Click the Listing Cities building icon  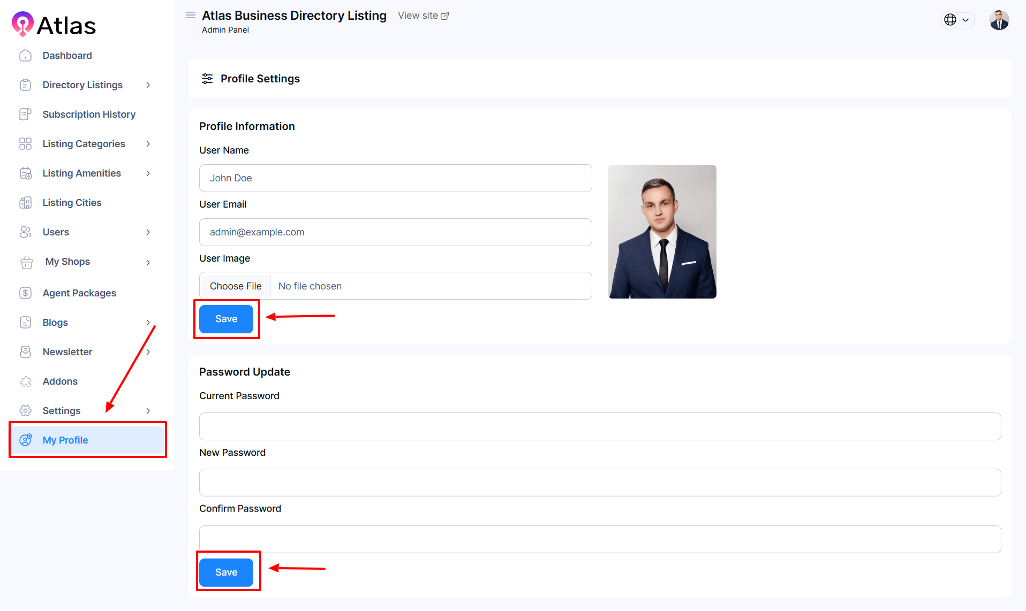[25, 203]
